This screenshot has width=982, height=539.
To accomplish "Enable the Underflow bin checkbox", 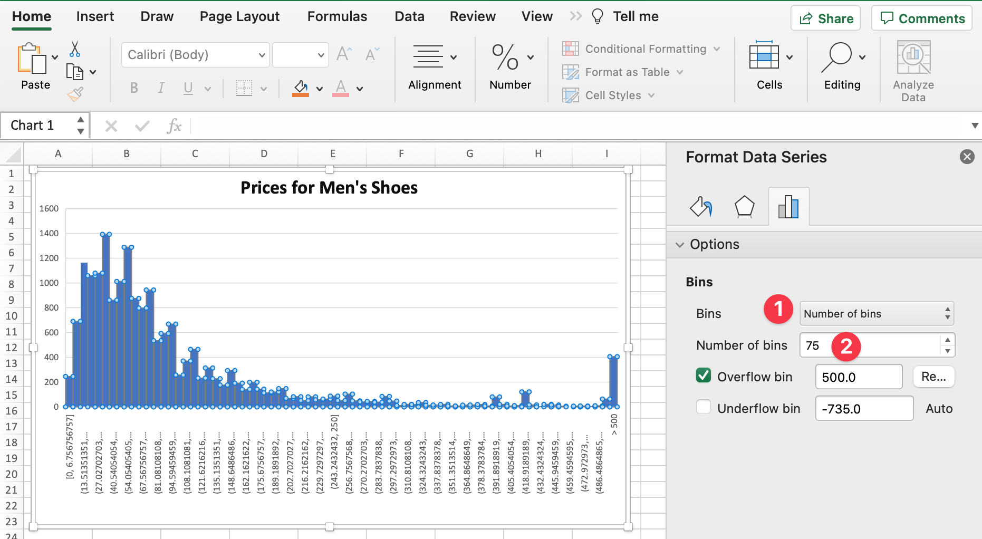I will (704, 407).
